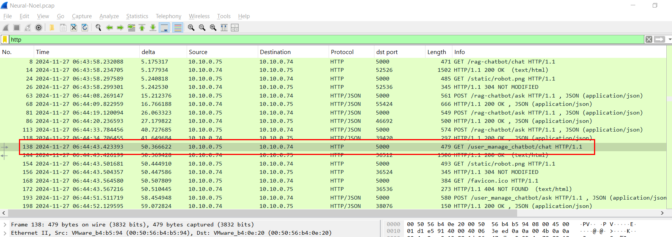The image size is (672, 237).
Task: Open the display filter history dropdown arrow
Action: [669, 39]
